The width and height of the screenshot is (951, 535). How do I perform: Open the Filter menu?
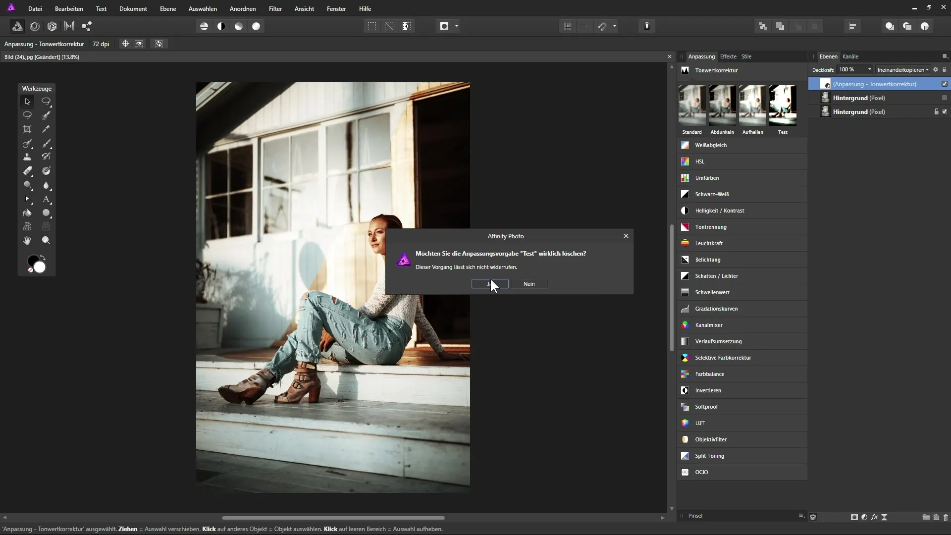tap(275, 9)
